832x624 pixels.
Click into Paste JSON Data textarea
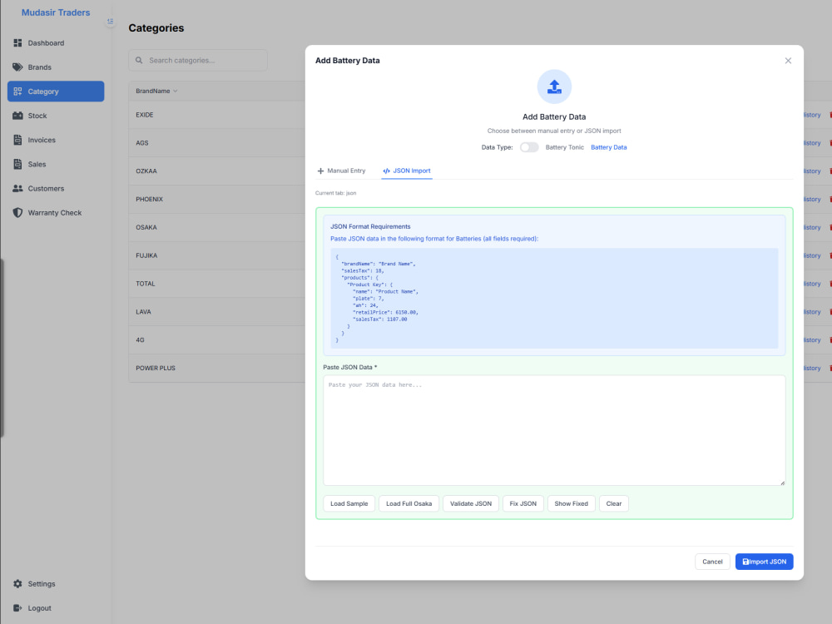[554, 430]
